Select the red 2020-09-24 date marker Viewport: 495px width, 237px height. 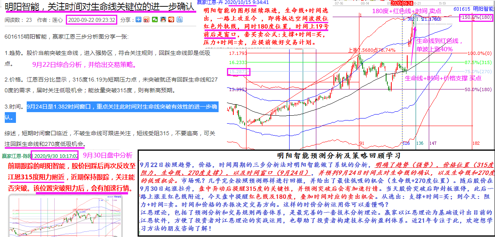(x=403, y=3)
